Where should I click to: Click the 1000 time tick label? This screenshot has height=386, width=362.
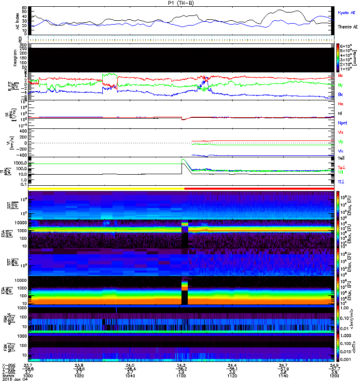pos(28,376)
